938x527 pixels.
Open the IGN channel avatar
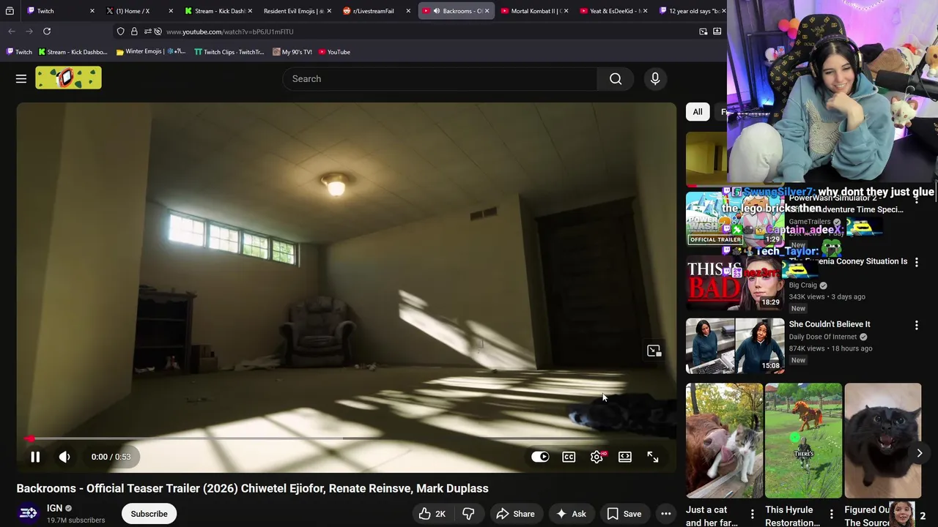point(29,514)
